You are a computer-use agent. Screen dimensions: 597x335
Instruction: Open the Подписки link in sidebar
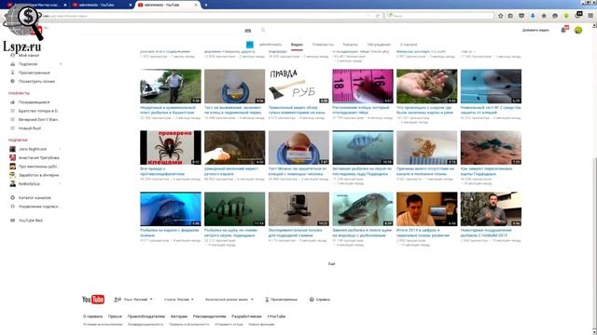click(x=28, y=64)
